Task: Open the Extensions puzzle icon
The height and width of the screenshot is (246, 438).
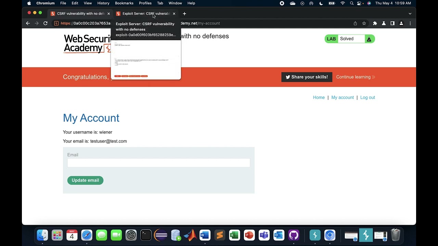Action: [x=375, y=23]
